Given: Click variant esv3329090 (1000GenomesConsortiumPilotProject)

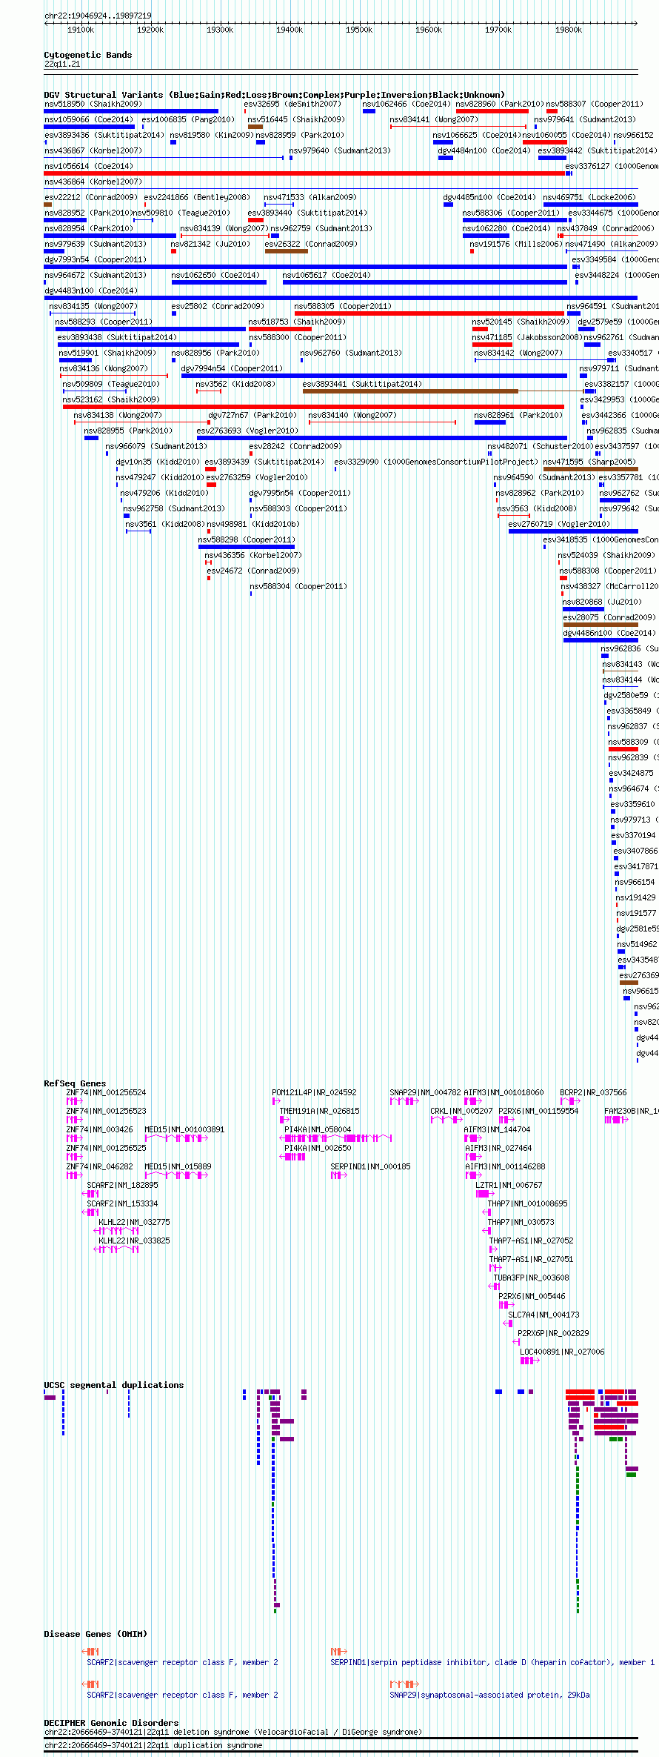Looking at the screenshot, I should point(335,469).
